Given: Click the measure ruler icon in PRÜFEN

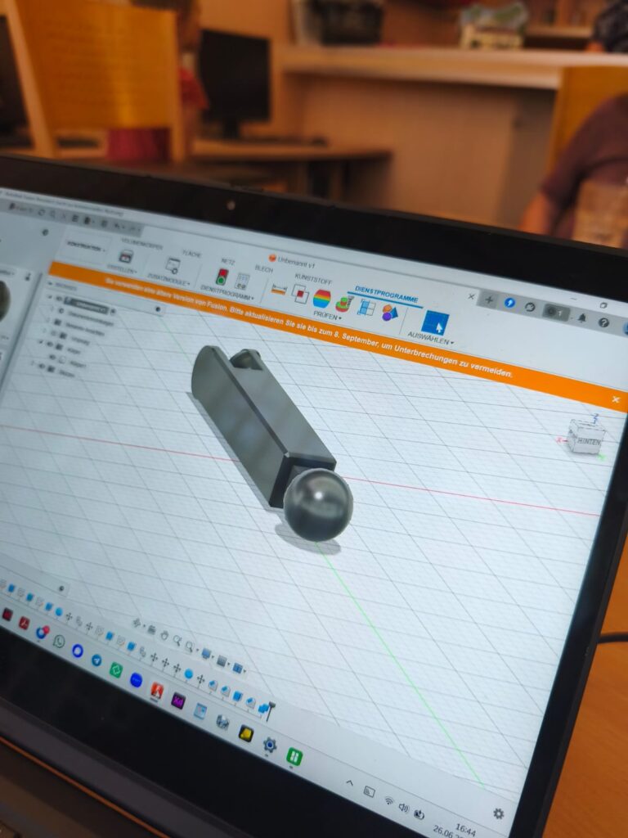Looking at the screenshot, I should click(279, 289).
